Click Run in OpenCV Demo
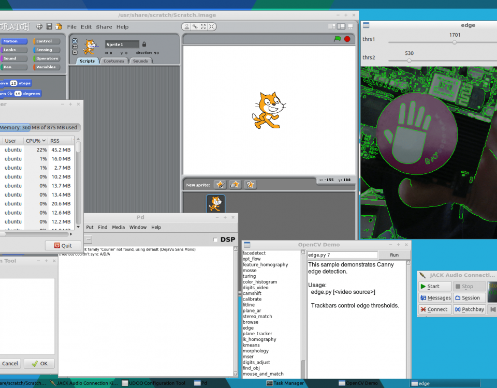 point(394,255)
